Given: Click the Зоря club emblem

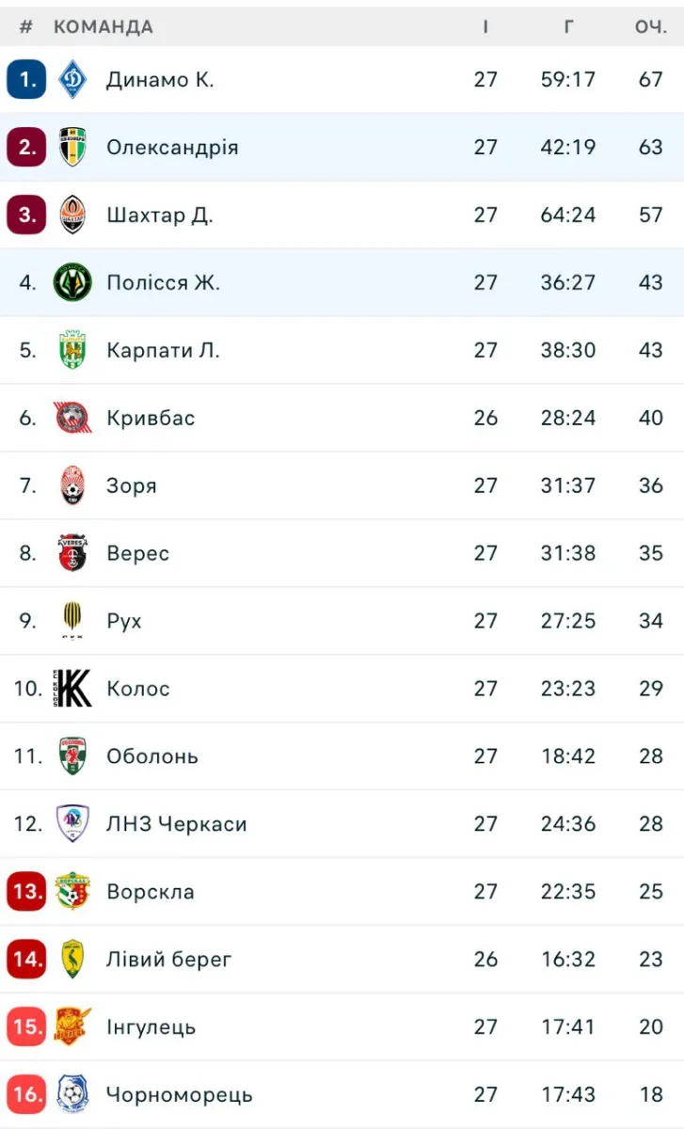Looking at the screenshot, I should [72, 485].
